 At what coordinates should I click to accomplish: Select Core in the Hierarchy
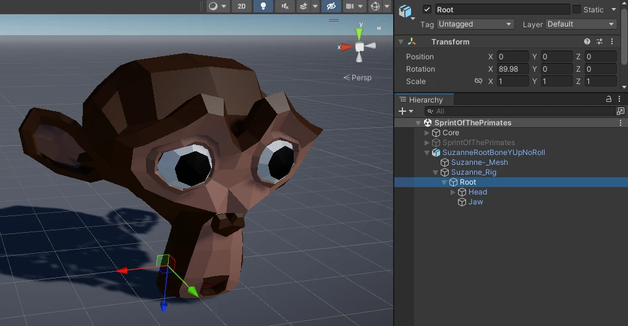(451, 133)
